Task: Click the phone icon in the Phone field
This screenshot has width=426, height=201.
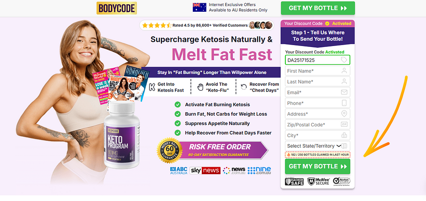Action: pyautogui.click(x=344, y=103)
